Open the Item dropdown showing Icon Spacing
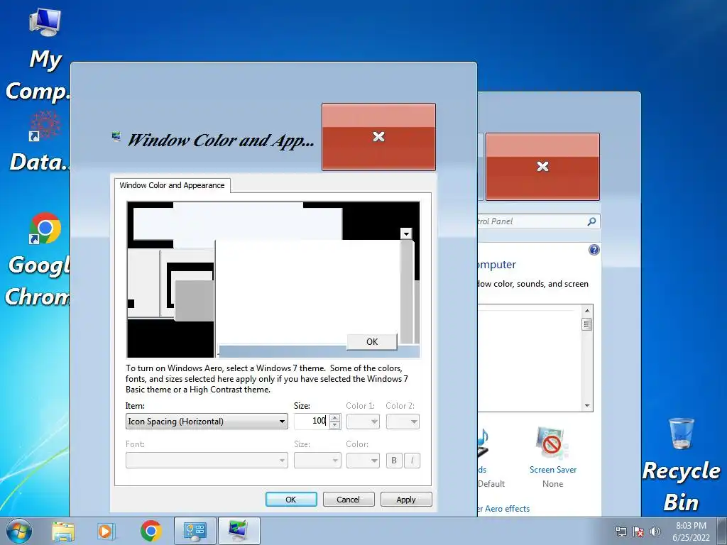 click(x=207, y=422)
